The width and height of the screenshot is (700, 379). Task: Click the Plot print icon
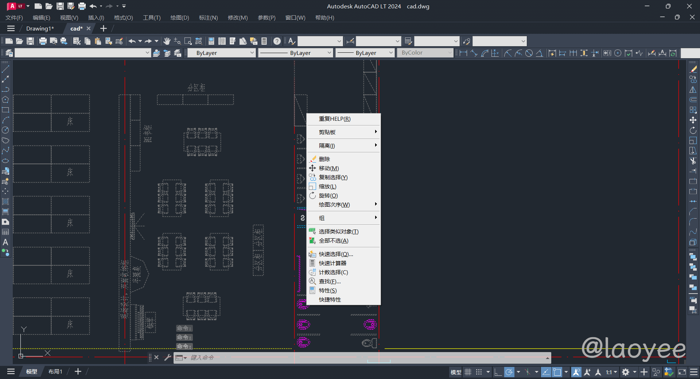click(x=43, y=41)
